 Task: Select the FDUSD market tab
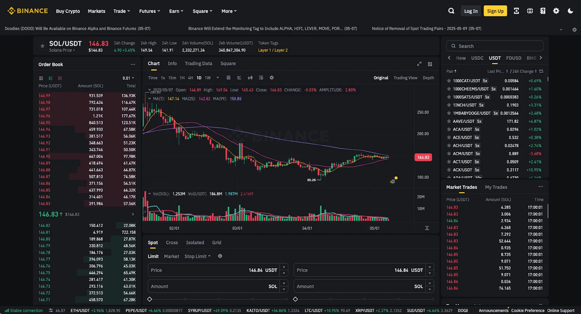[x=513, y=58]
